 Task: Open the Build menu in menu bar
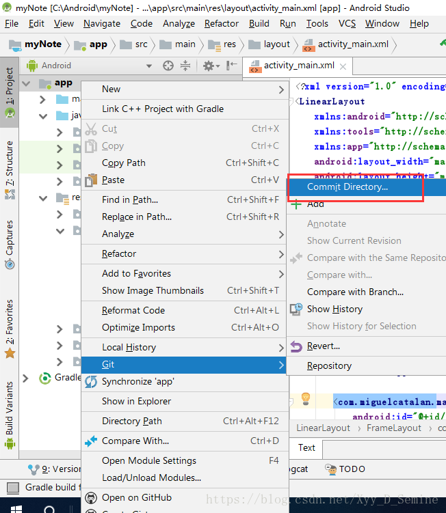pos(259,23)
